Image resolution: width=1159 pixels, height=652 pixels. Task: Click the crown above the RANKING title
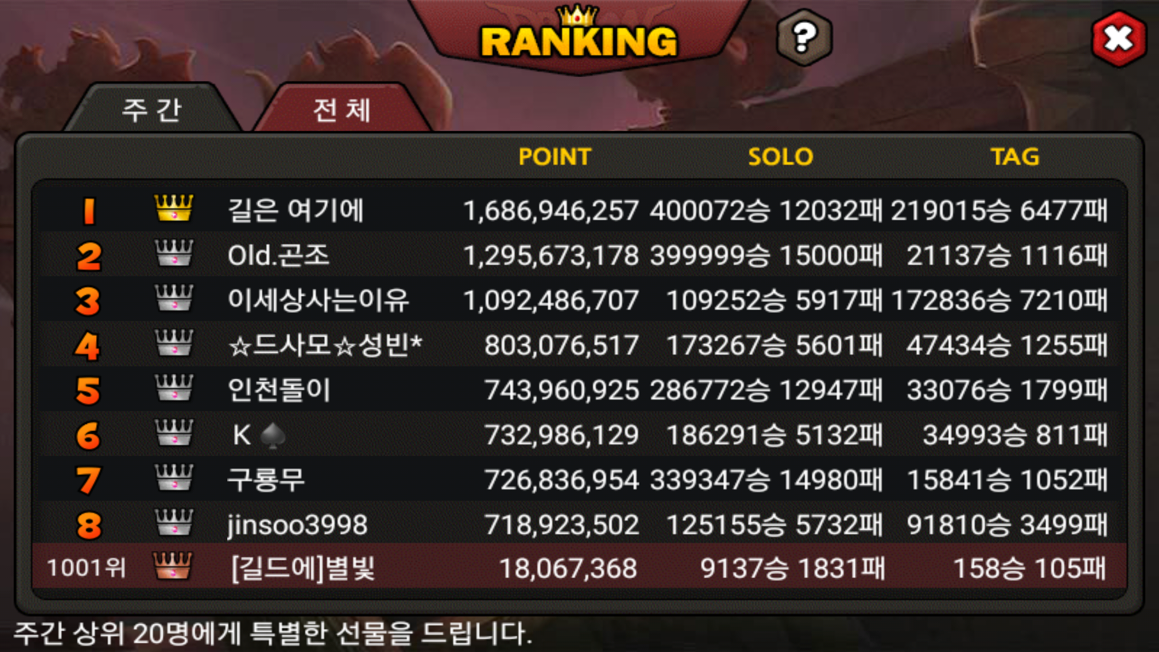click(578, 15)
